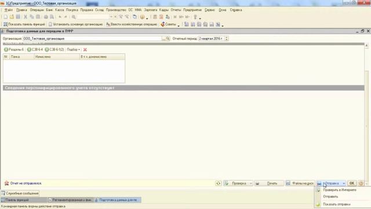Change the reporting period with the stepper

click(x=227, y=38)
